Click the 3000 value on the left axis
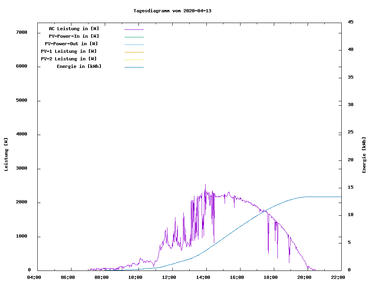Image resolution: width=381 pixels, height=286 pixels. 21,168
